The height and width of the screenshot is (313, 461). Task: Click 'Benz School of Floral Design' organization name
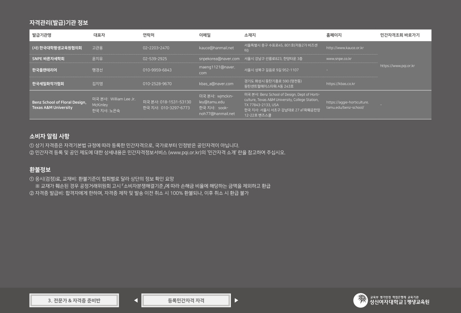[x=59, y=105]
